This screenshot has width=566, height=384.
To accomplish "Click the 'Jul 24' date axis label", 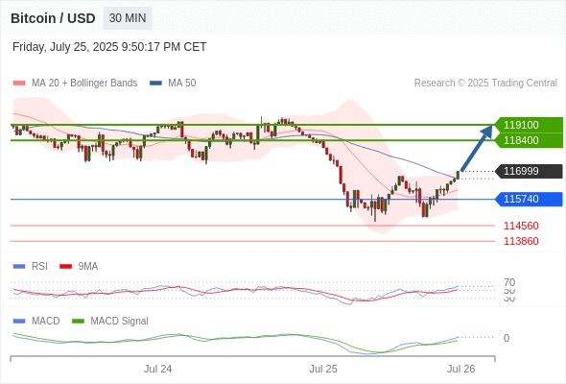I will (157, 369).
